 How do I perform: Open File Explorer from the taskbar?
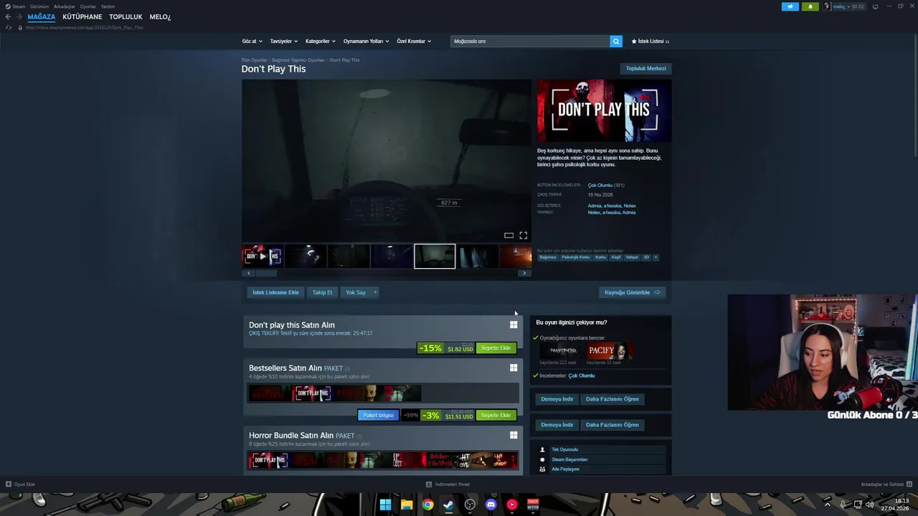[x=407, y=505]
